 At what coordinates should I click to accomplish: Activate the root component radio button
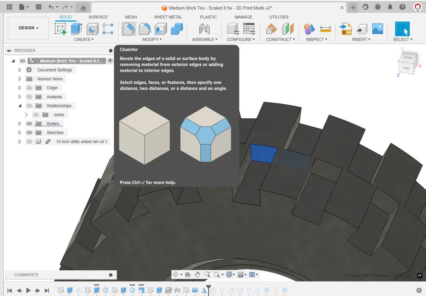pos(110,61)
